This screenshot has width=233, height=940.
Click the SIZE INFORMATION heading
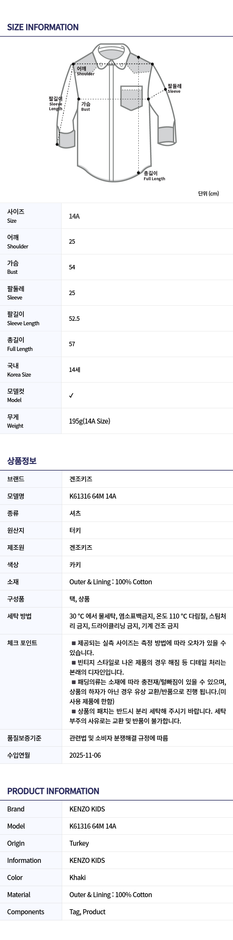pyautogui.click(x=43, y=27)
